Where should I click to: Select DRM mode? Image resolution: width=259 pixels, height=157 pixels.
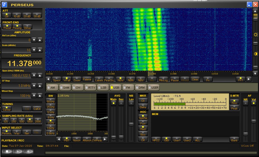tap(140, 88)
